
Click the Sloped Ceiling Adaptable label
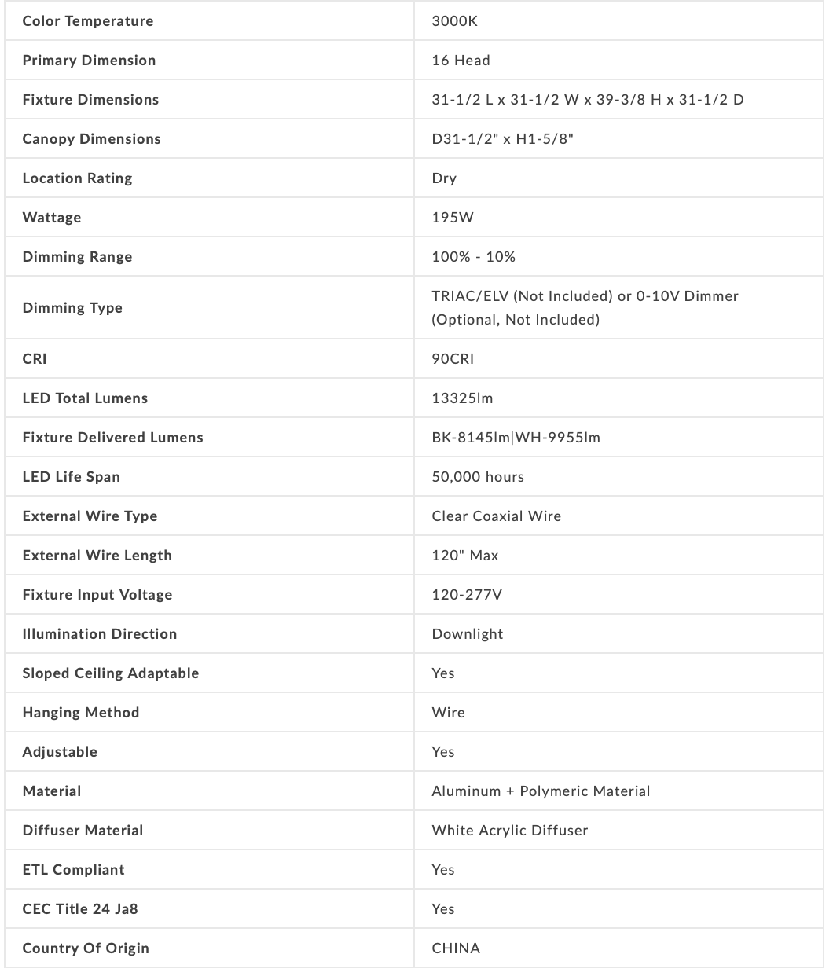pos(111,673)
